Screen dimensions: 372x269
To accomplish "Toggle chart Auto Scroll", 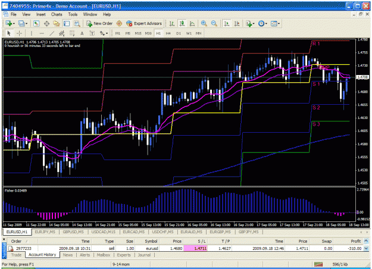I will (x=227, y=23).
